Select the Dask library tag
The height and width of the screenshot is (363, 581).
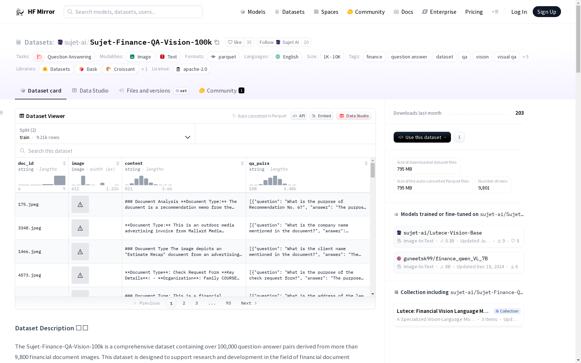88,69
